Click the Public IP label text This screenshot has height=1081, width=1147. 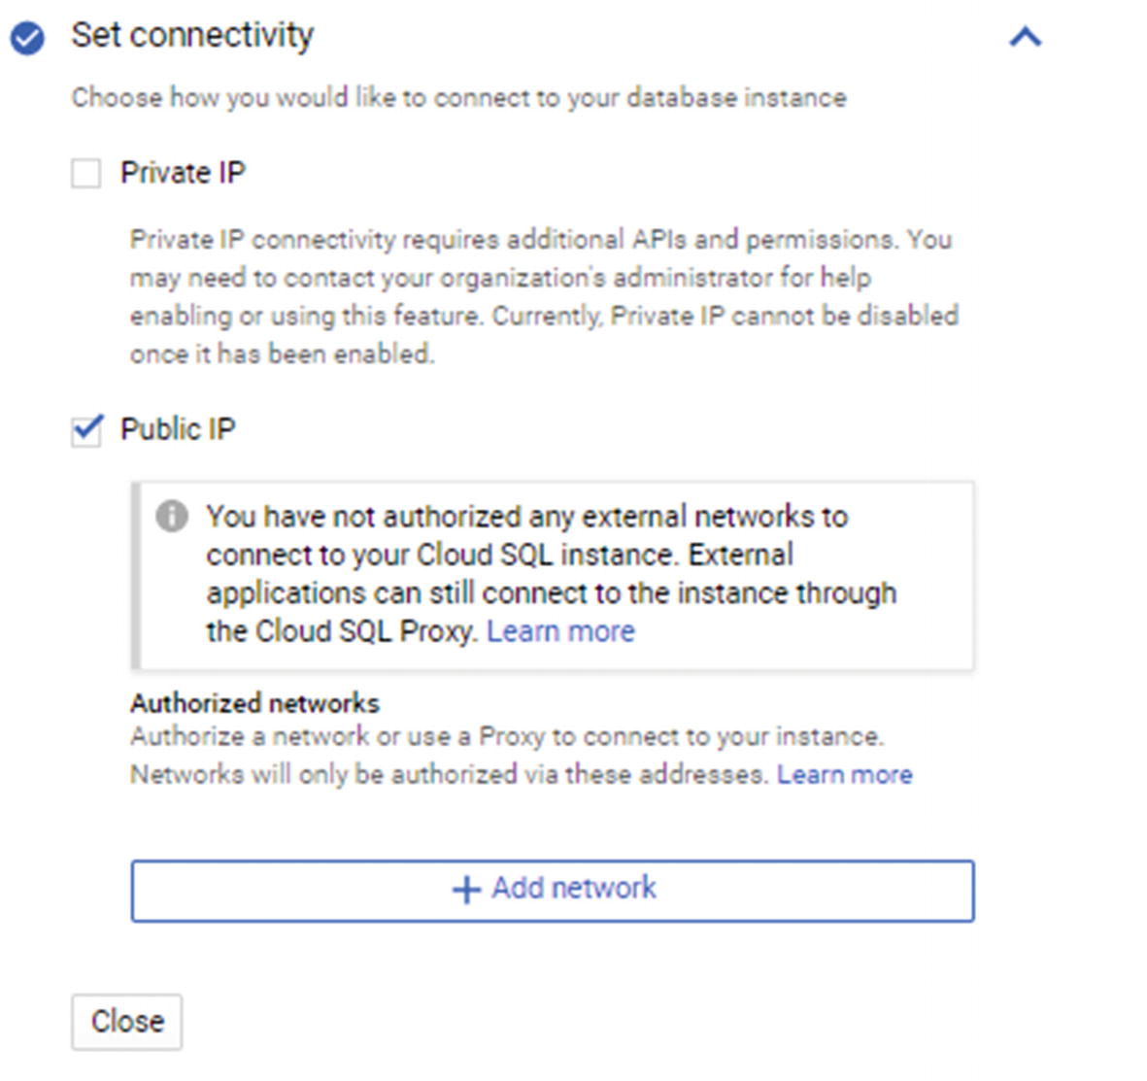178,429
